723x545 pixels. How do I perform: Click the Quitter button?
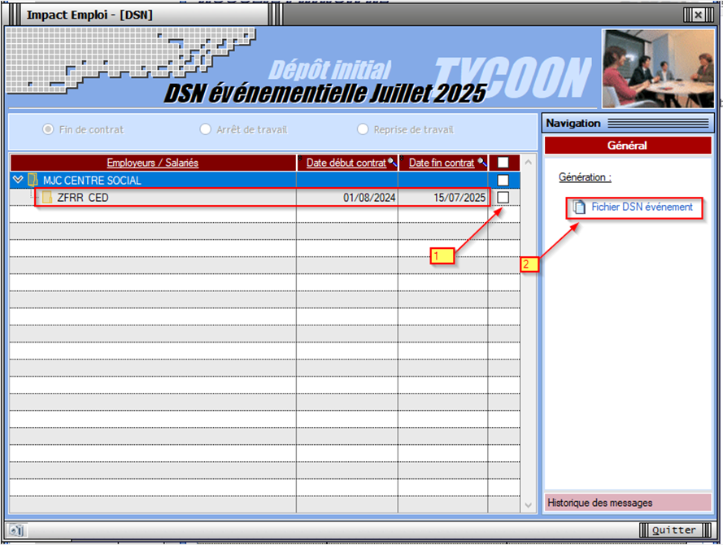[673, 530]
